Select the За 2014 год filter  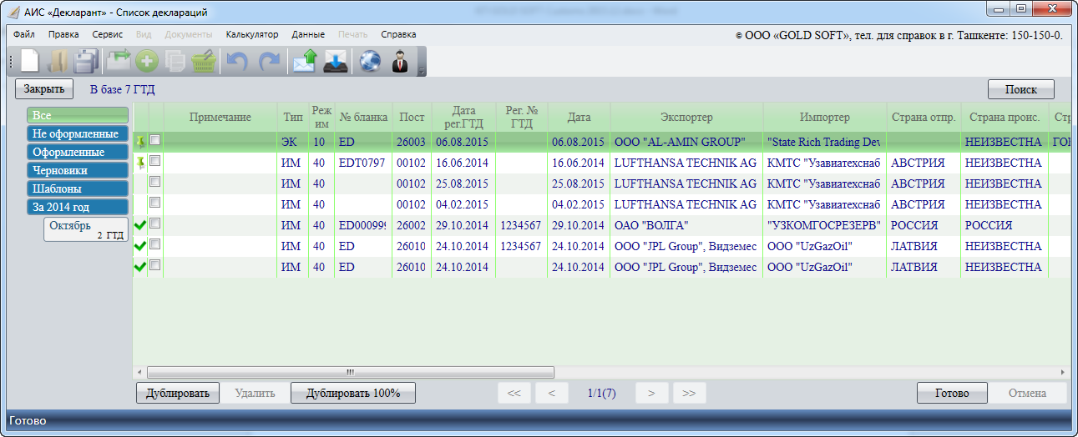point(77,207)
